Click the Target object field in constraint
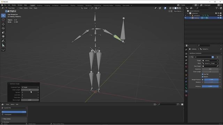This screenshot has width=223, height=125. pyautogui.click(x=210, y=60)
